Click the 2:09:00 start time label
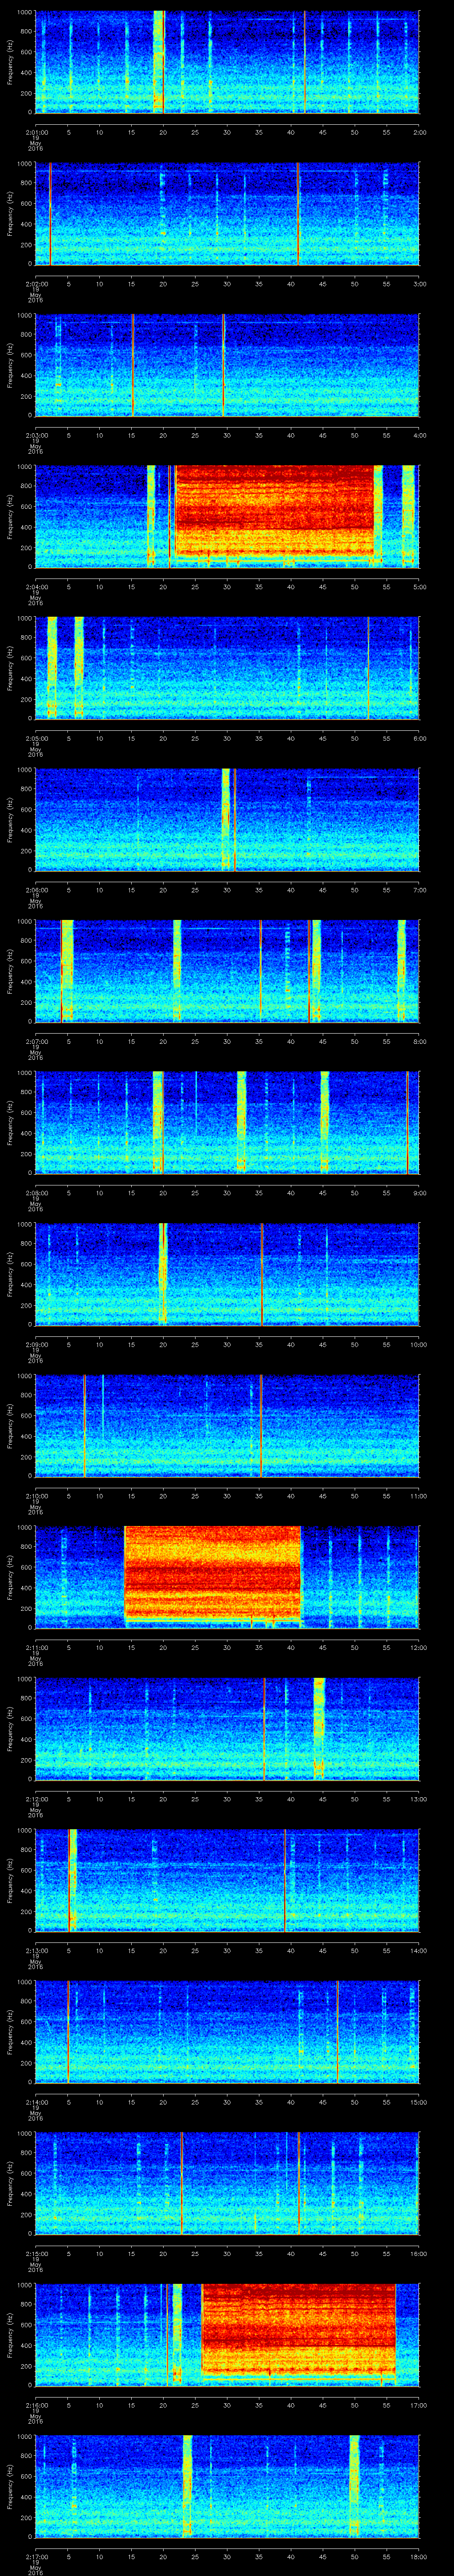Image resolution: width=454 pixels, height=2576 pixels. pyautogui.click(x=36, y=1344)
